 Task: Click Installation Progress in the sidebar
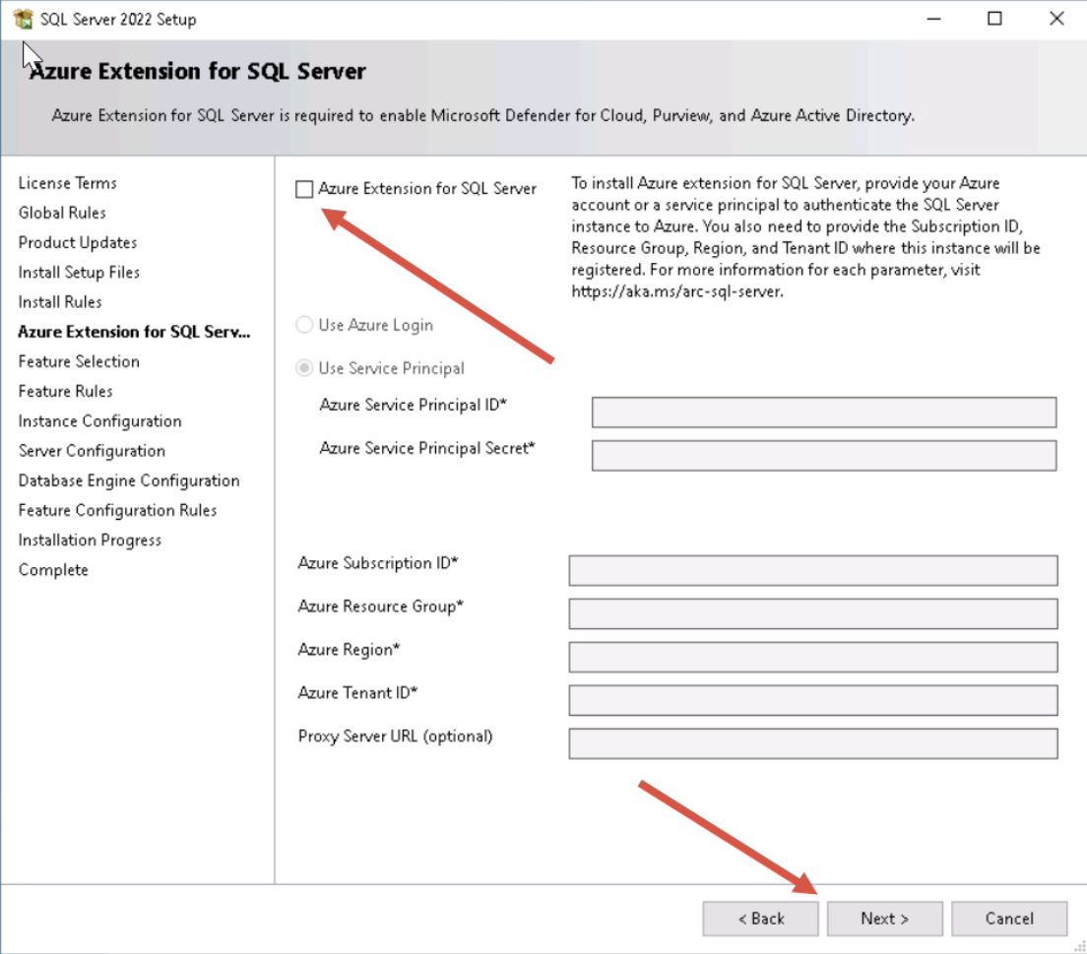pos(91,541)
